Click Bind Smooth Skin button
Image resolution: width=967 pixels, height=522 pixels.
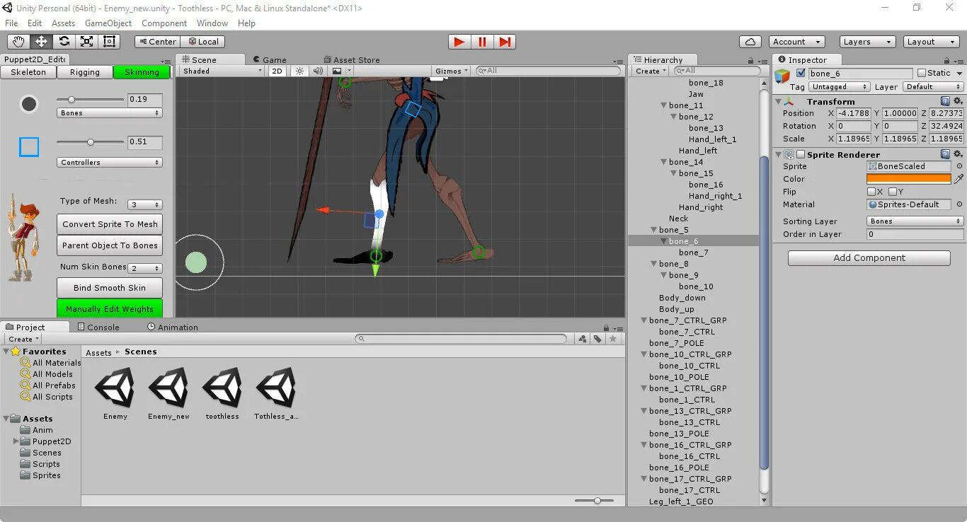[x=110, y=288]
